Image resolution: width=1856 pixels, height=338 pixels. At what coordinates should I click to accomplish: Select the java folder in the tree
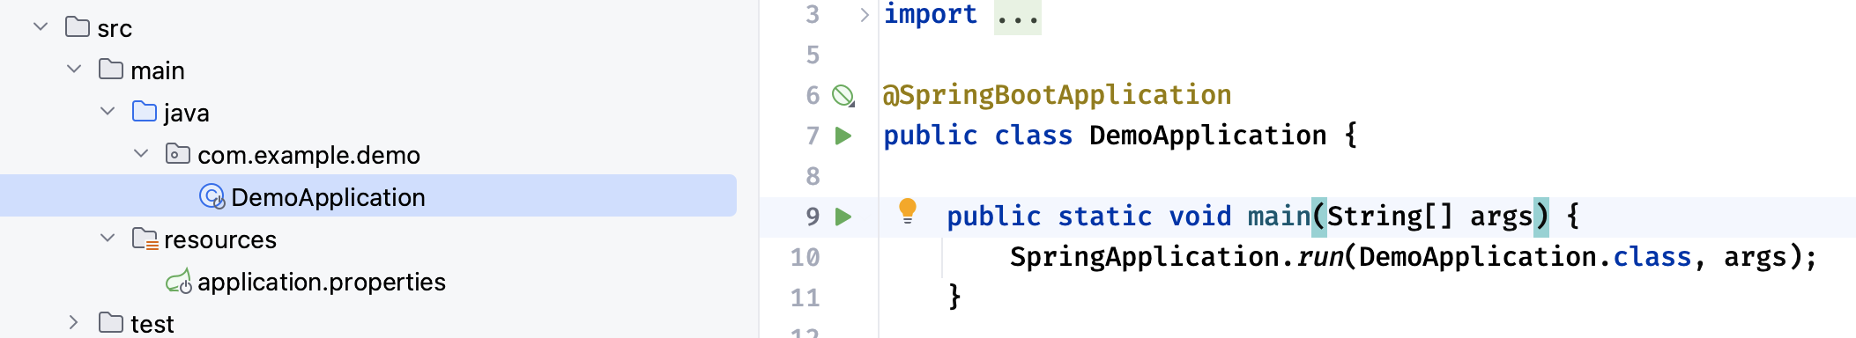[x=186, y=113]
